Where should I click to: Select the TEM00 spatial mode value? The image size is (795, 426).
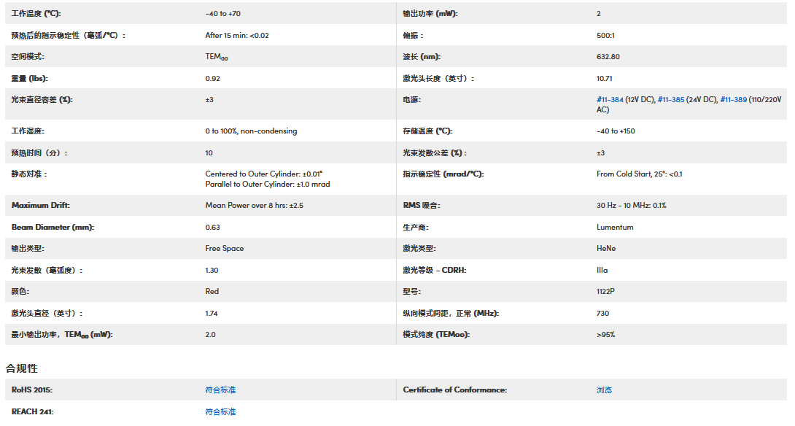pyautogui.click(x=217, y=57)
